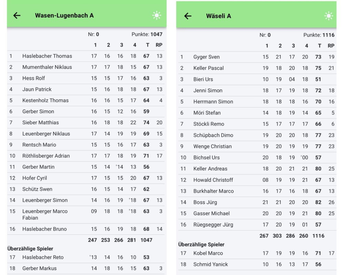
Task: Select Leuenberger Marco Fabian entry
Action: (45, 214)
